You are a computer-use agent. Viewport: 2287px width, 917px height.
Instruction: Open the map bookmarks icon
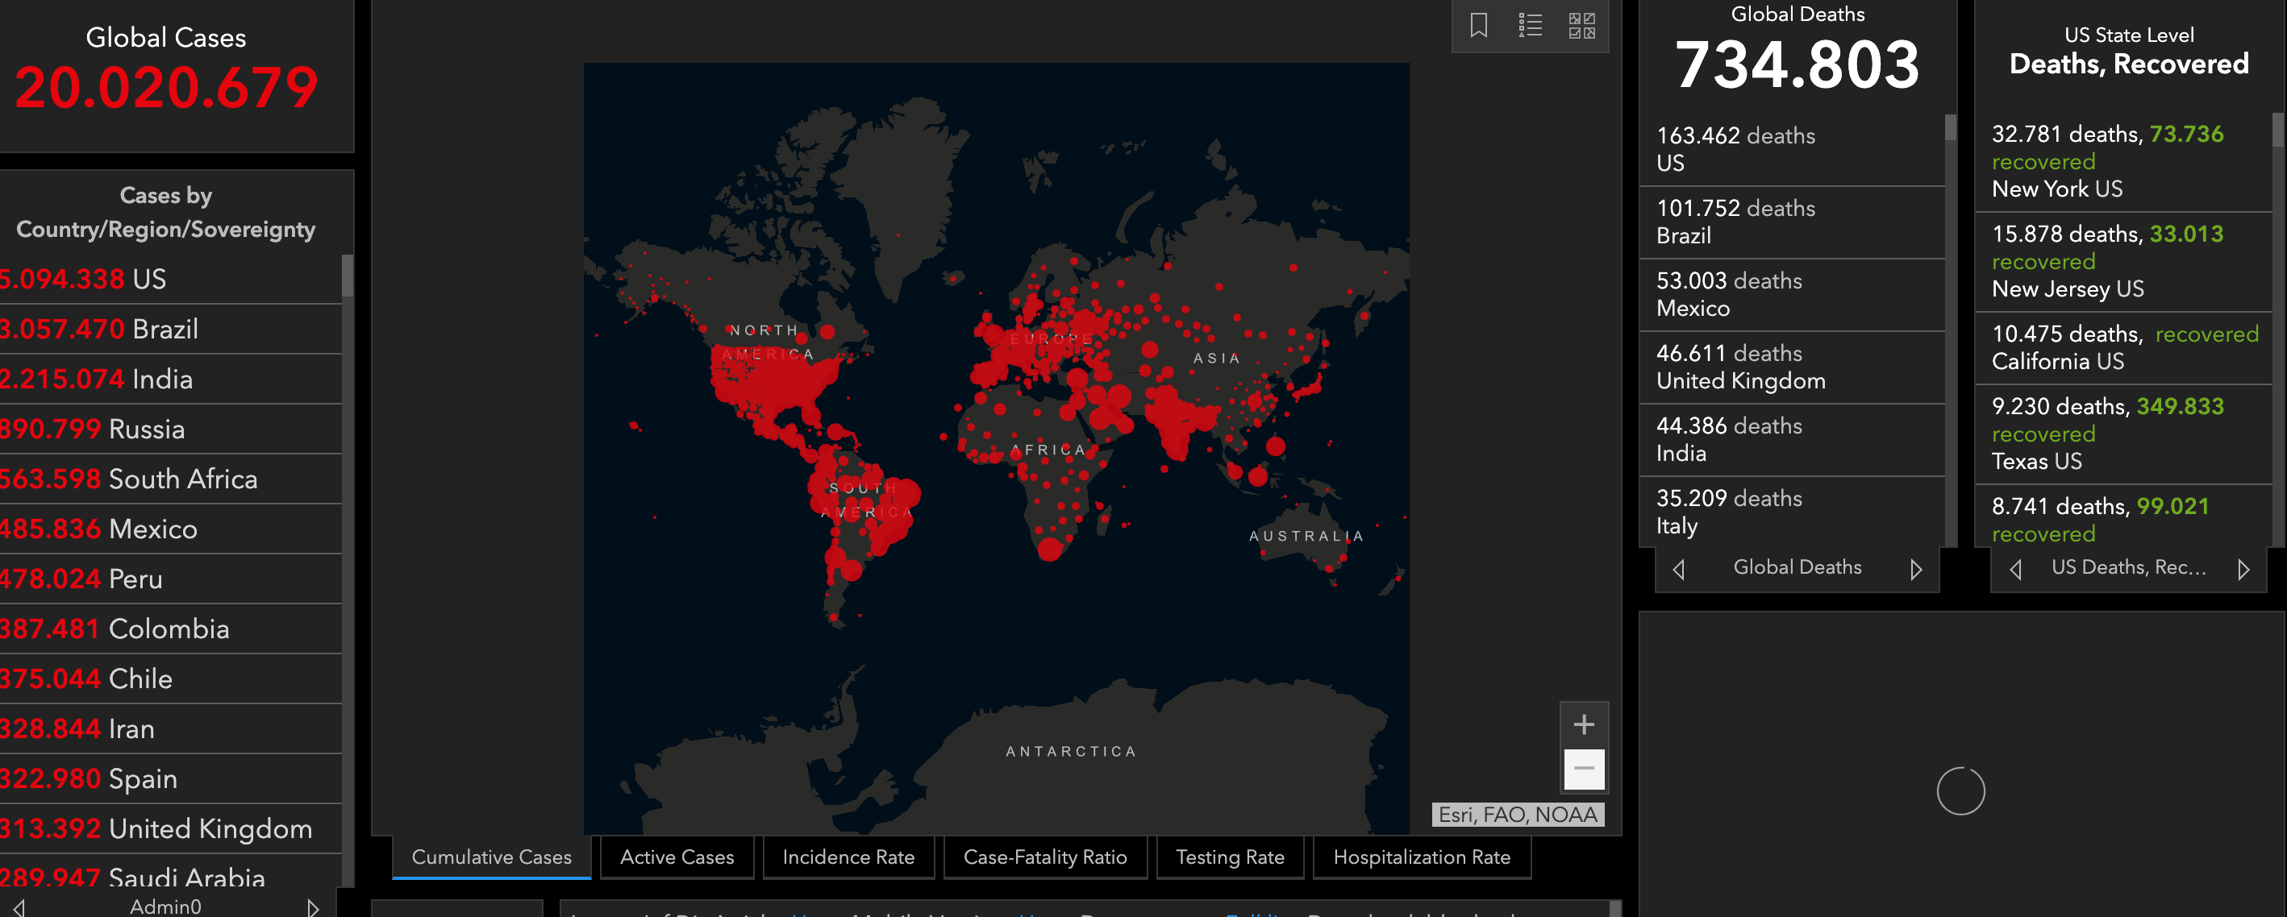point(1478,25)
